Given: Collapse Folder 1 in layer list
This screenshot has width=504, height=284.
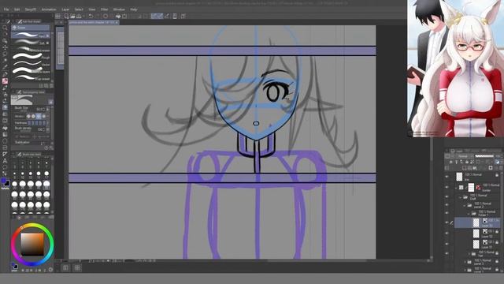Looking at the screenshot, I should 469,213.
